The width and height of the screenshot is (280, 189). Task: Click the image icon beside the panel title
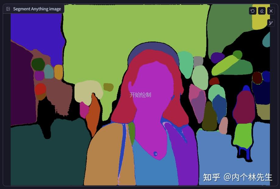point(8,9)
